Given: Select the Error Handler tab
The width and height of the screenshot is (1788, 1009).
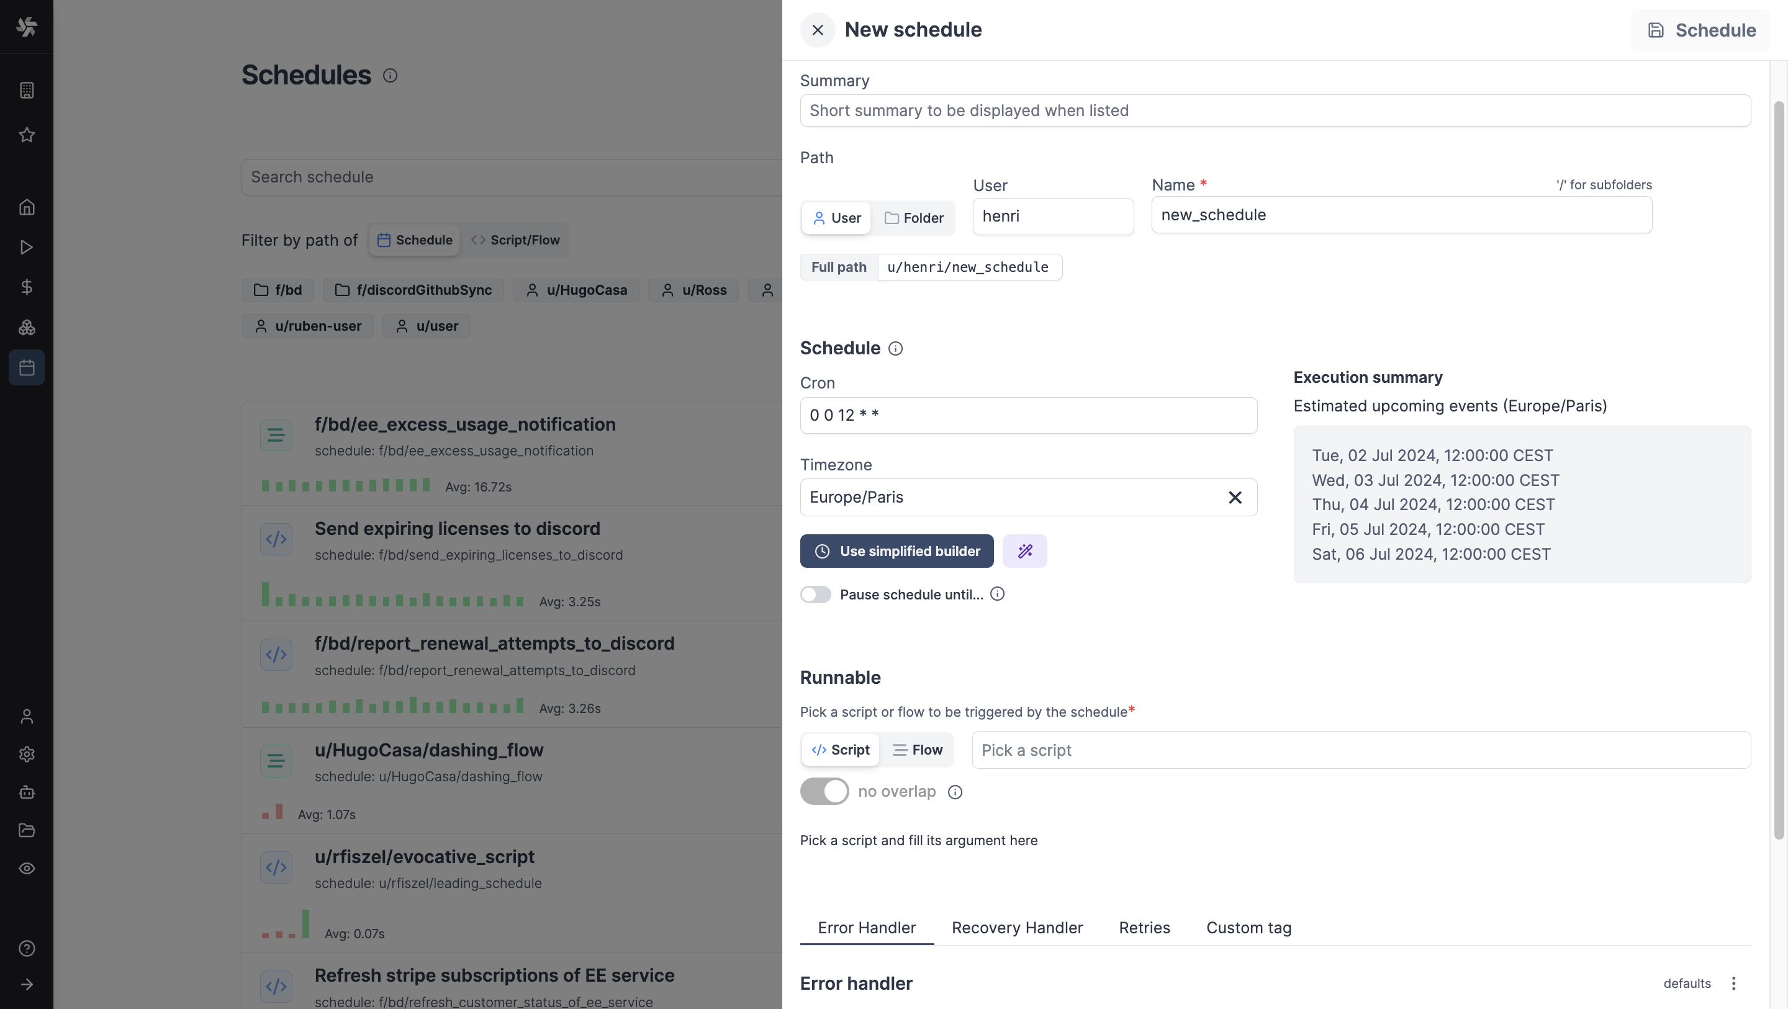Looking at the screenshot, I should click(x=867, y=928).
